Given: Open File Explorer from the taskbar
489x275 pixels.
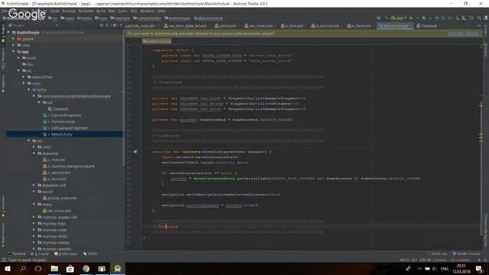Looking at the screenshot, I should pos(54,269).
